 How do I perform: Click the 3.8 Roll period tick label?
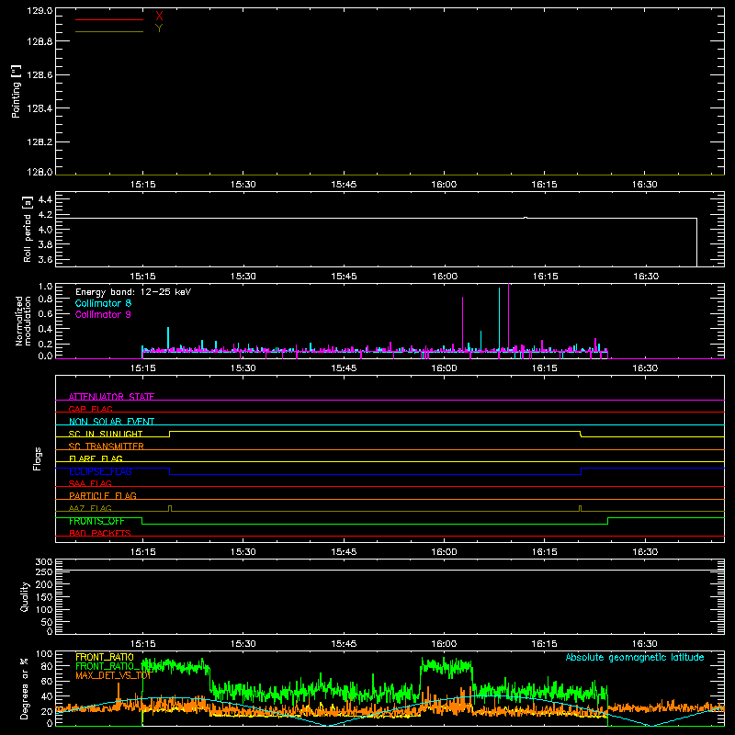tap(45, 244)
